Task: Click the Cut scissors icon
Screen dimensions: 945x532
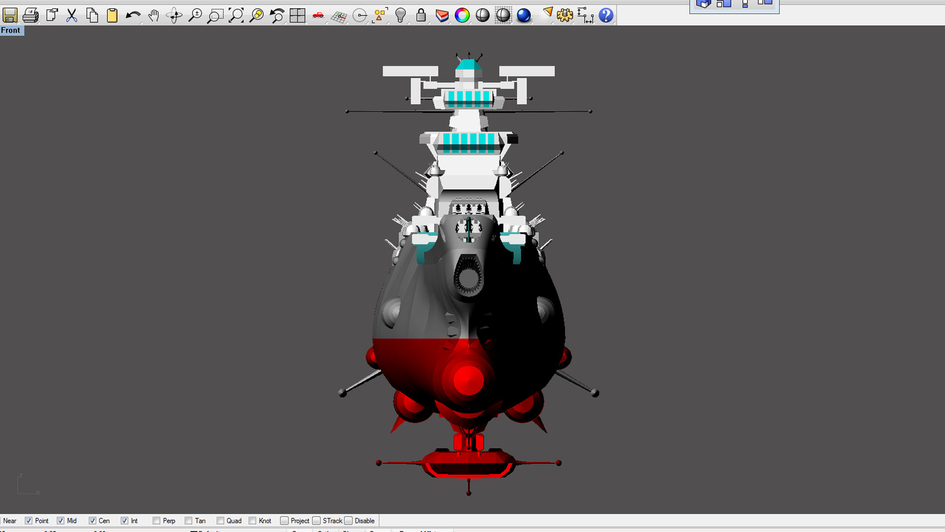Action: click(72, 15)
